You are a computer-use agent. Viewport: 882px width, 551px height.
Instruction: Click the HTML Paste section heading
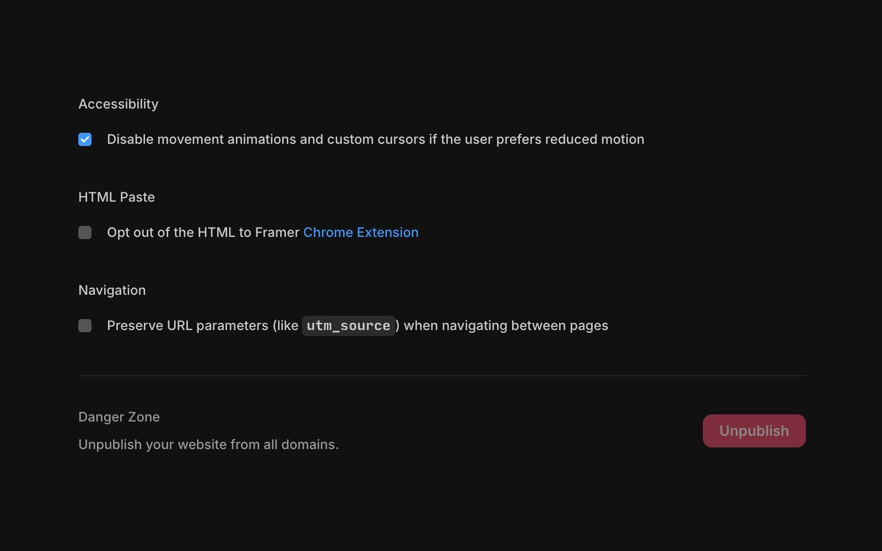[117, 197]
